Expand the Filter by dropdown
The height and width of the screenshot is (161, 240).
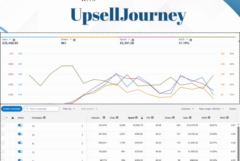69,109
